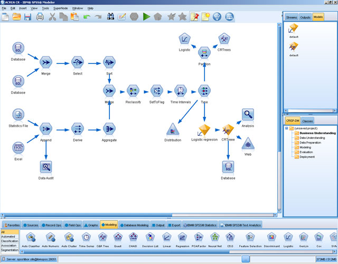Screen dimensions: 338x264
Task: Switch to the Streams tab
Action: pyautogui.click(x=292, y=17)
